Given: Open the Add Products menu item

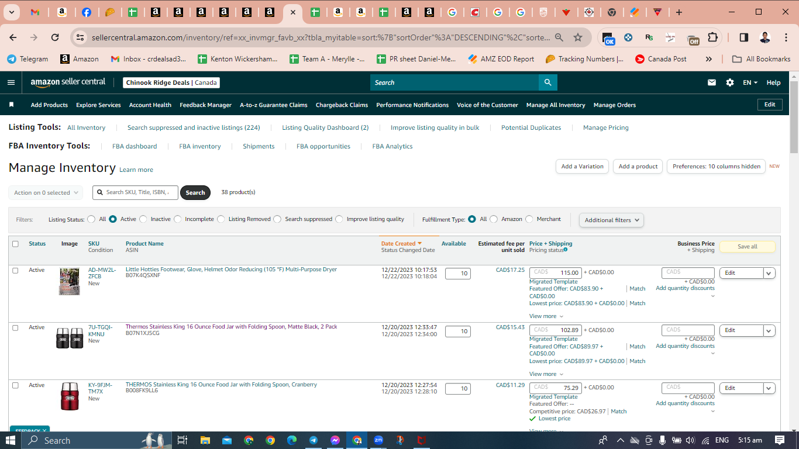Looking at the screenshot, I should [x=49, y=105].
